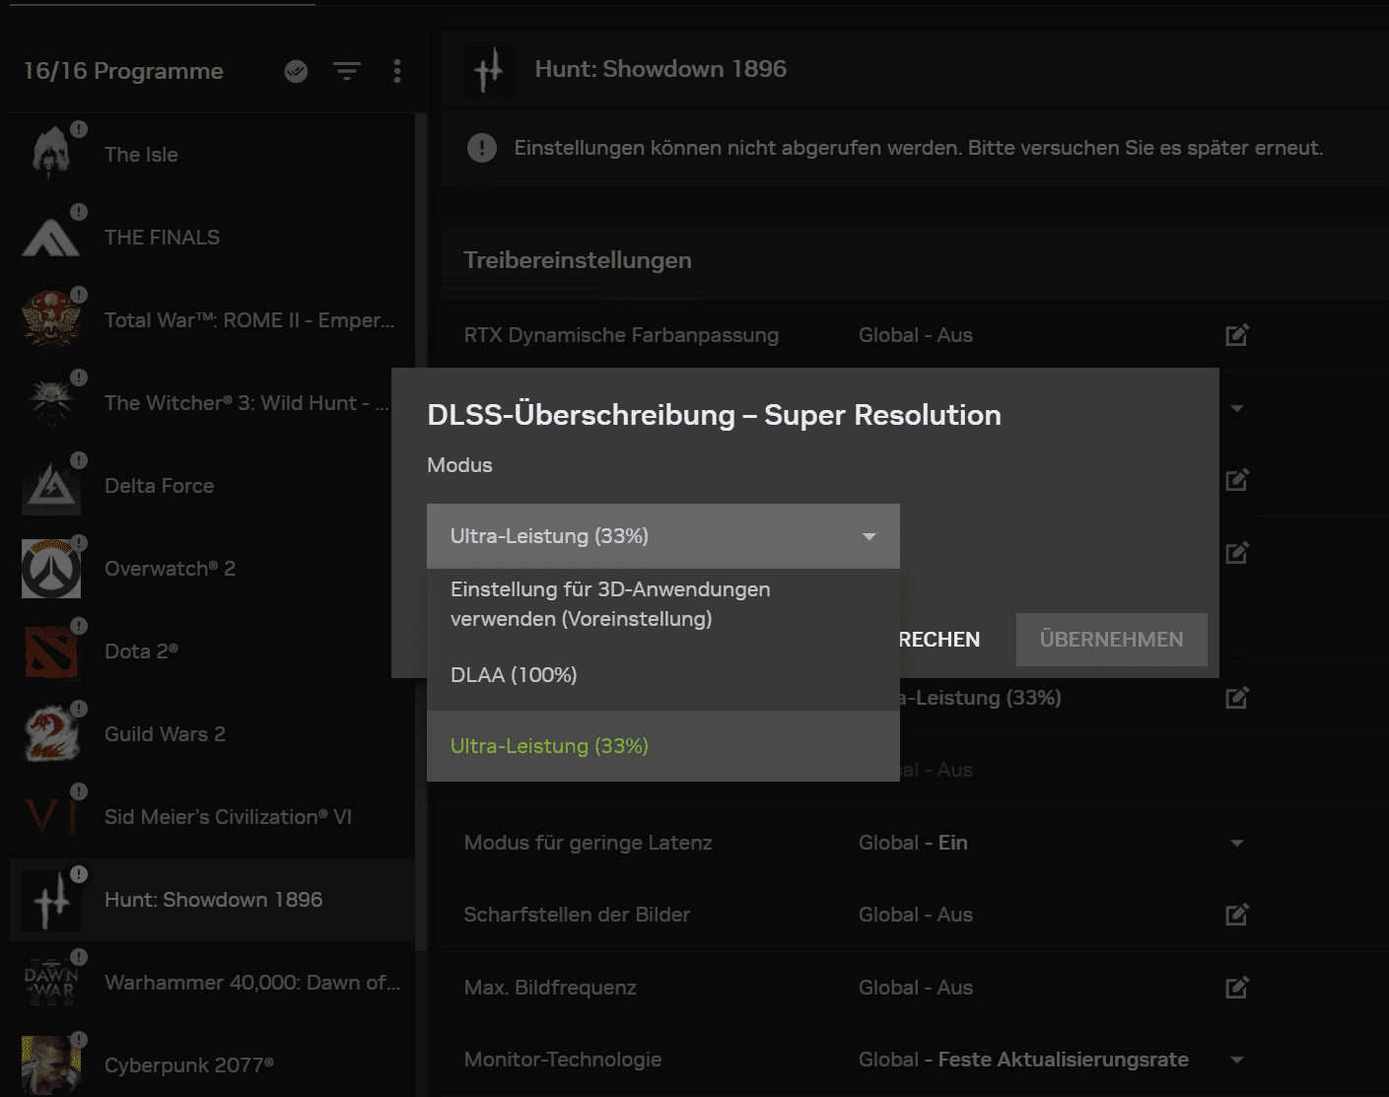Expand Monitor-Technologie dropdown arrow
The image size is (1389, 1097).
coord(1237,1060)
